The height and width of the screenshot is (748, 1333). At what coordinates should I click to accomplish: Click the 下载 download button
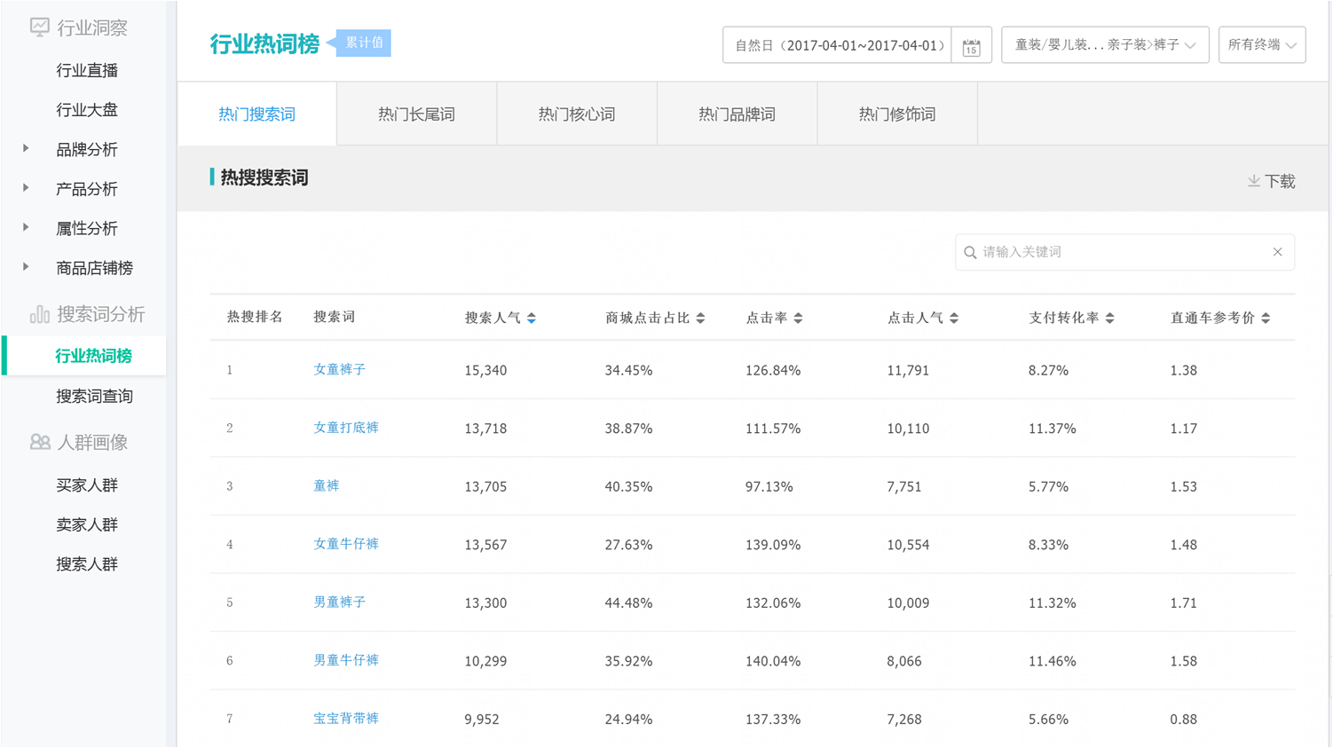tap(1272, 181)
